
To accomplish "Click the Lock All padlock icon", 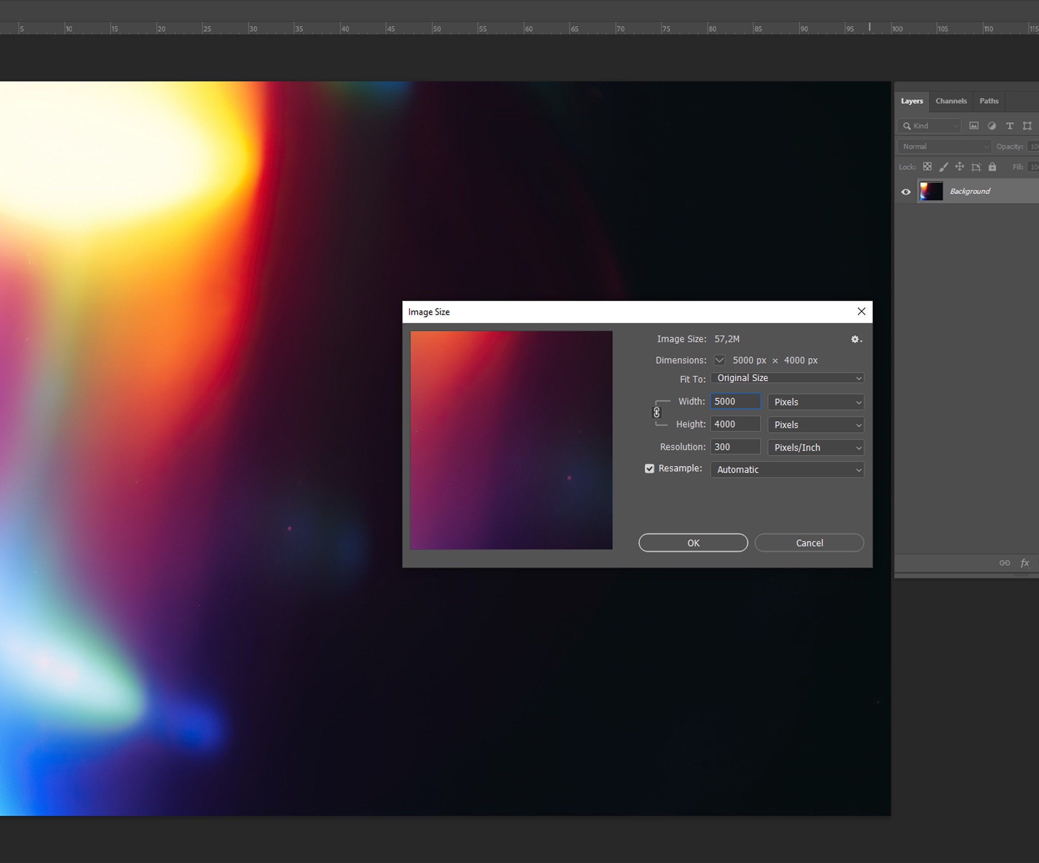I will pos(992,167).
